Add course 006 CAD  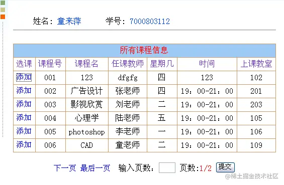pos(24,145)
